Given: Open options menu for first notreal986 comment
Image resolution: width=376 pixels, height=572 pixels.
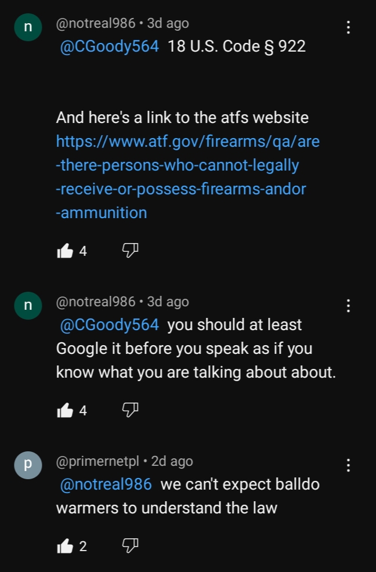Looking at the screenshot, I should [x=349, y=27].
